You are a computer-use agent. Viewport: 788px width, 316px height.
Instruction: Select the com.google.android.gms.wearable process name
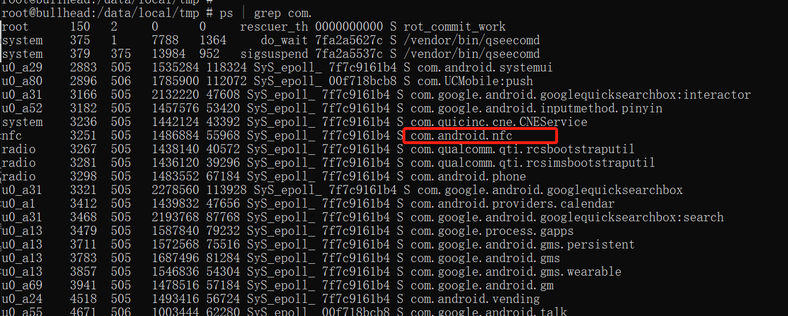click(x=516, y=272)
